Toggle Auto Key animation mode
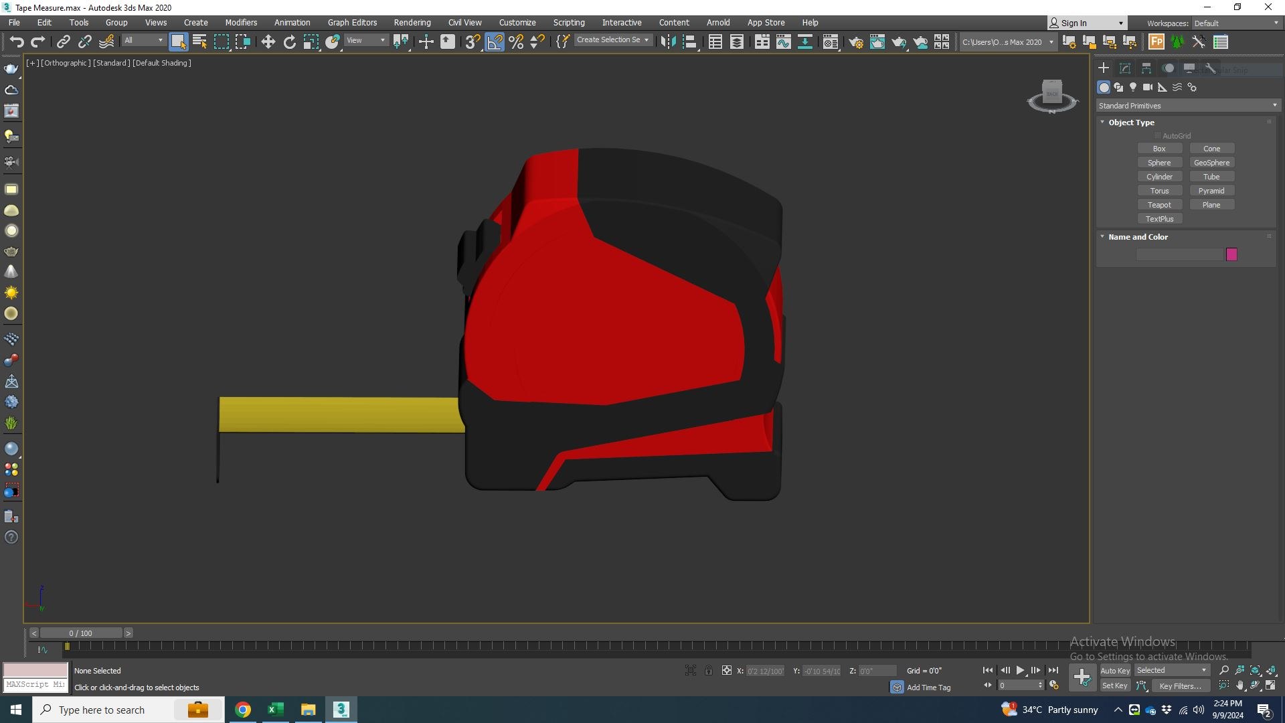This screenshot has width=1285, height=723. point(1115,671)
